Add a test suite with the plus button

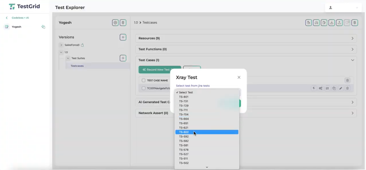(x=123, y=58)
